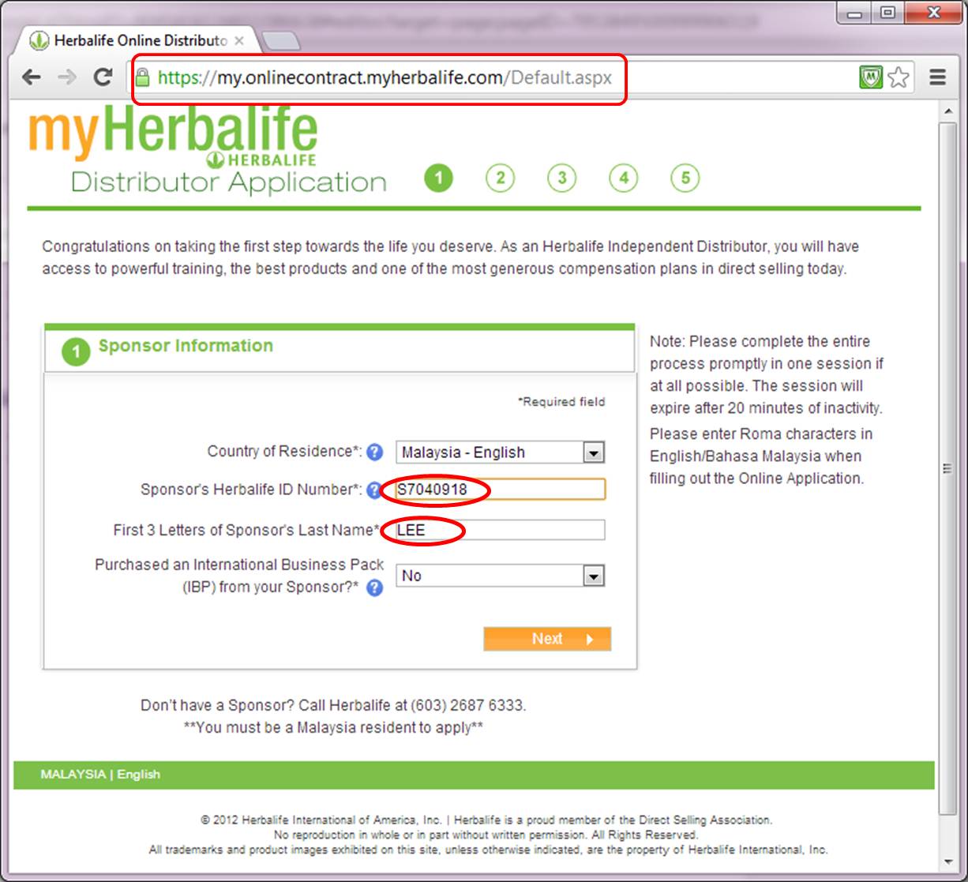Click "You must be a Malaysia resident" text
The image size is (968, 882).
(x=333, y=727)
